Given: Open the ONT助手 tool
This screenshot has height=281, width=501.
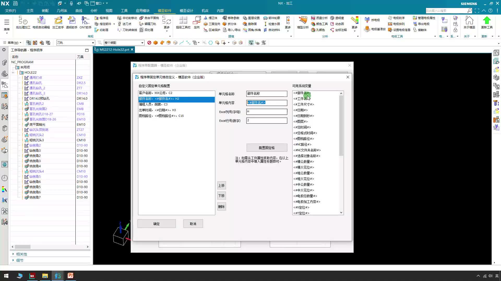Looking at the screenshot, I should pos(85,22).
